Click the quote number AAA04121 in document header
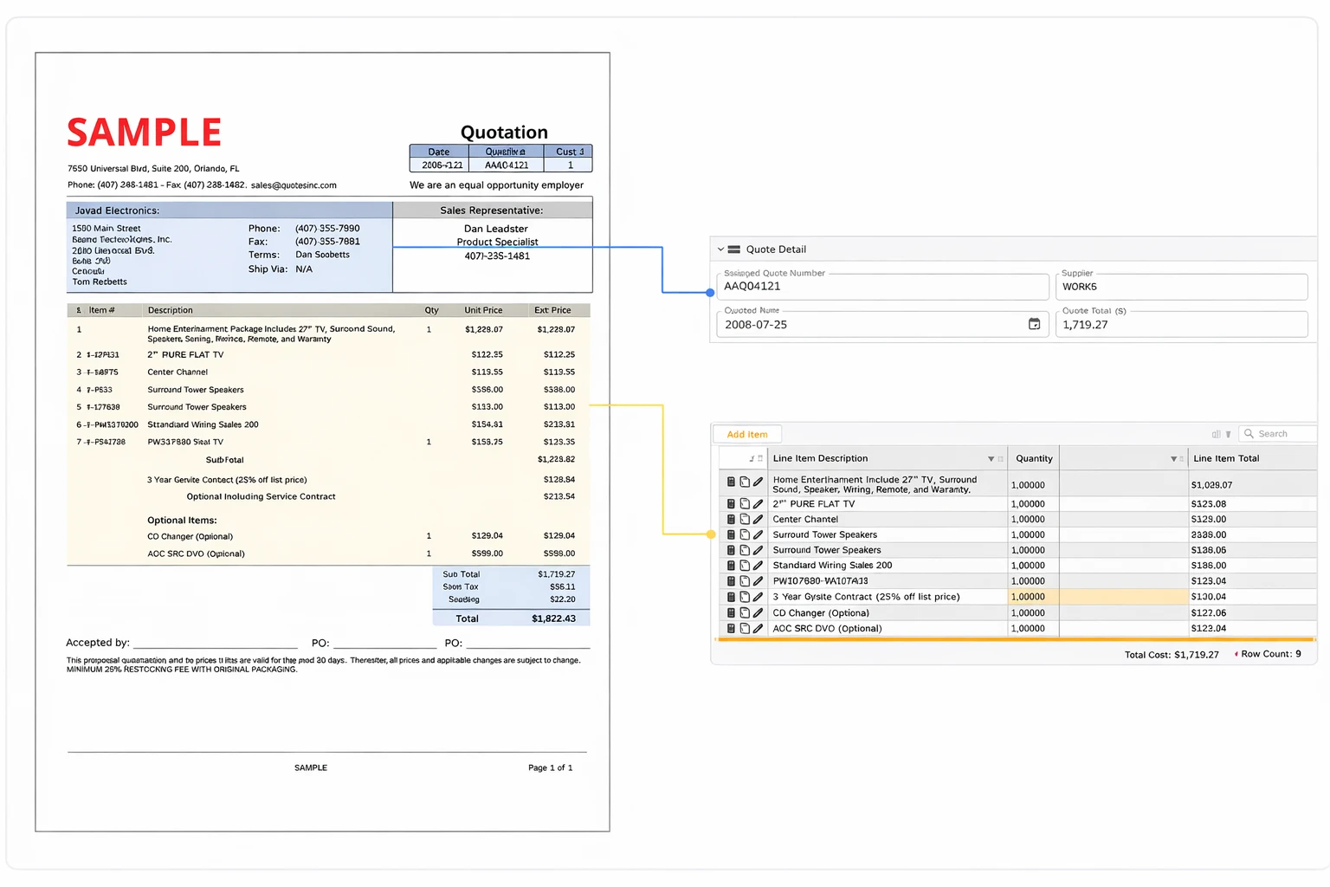1330x887 pixels. [507, 165]
